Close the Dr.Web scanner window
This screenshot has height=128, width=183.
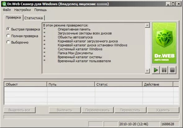pyautogui.click(x=179, y=4)
